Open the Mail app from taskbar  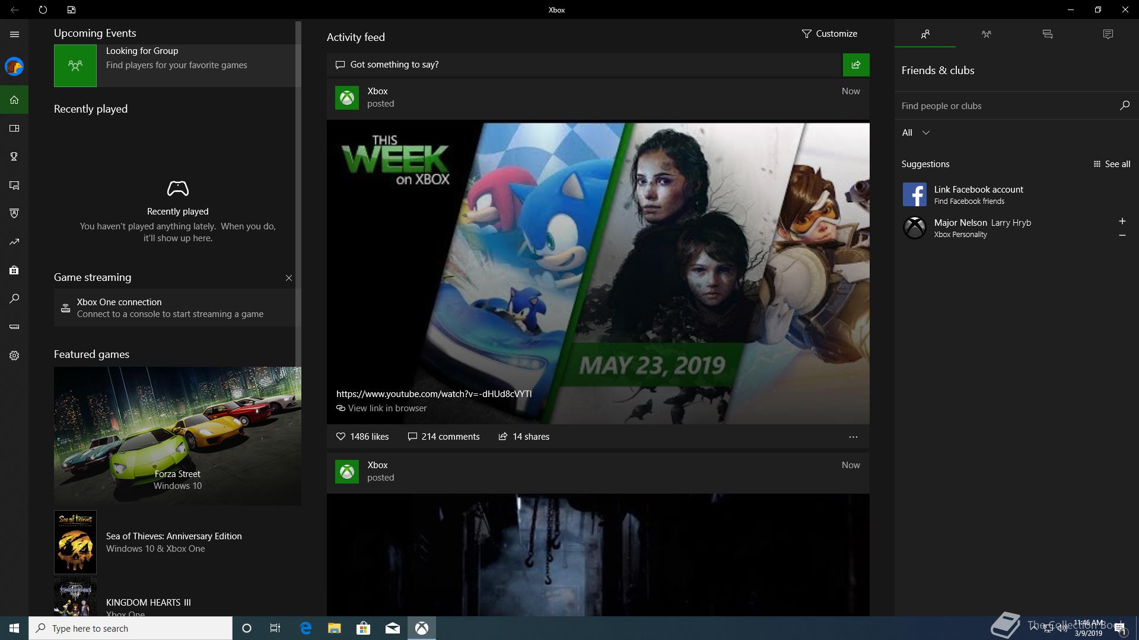click(x=392, y=628)
